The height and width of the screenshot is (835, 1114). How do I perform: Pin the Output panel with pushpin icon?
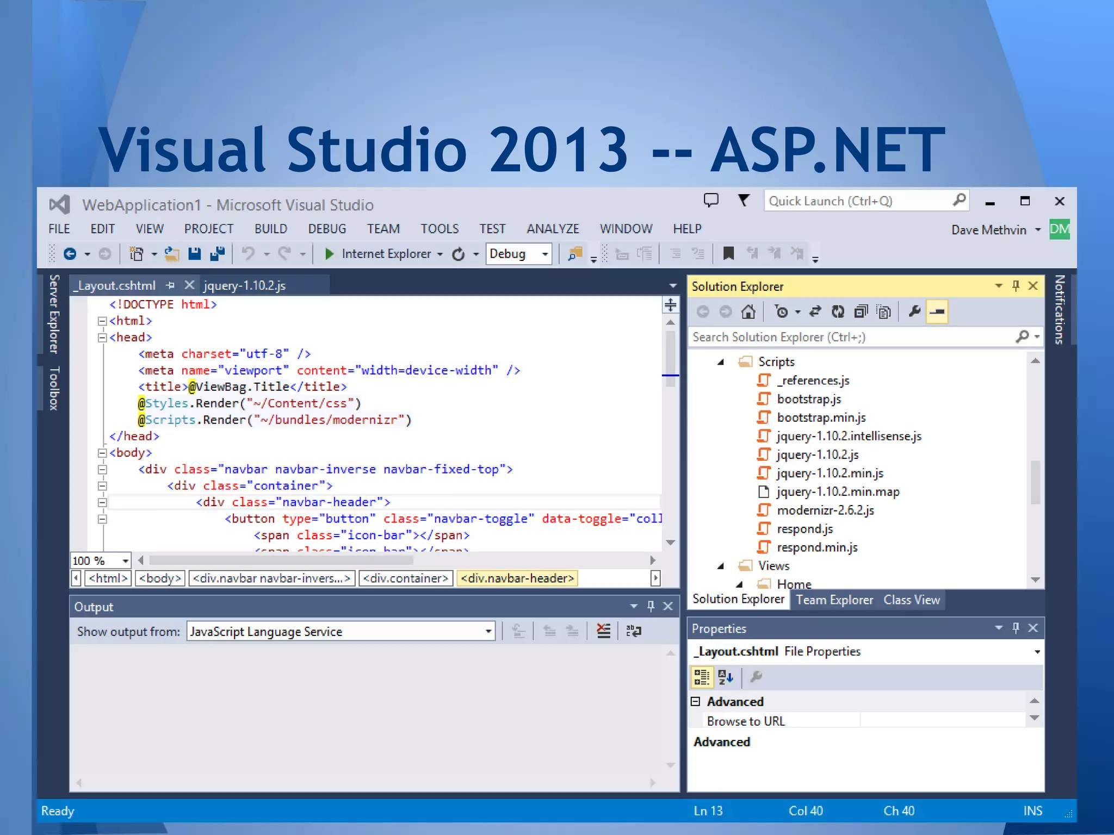(x=651, y=606)
